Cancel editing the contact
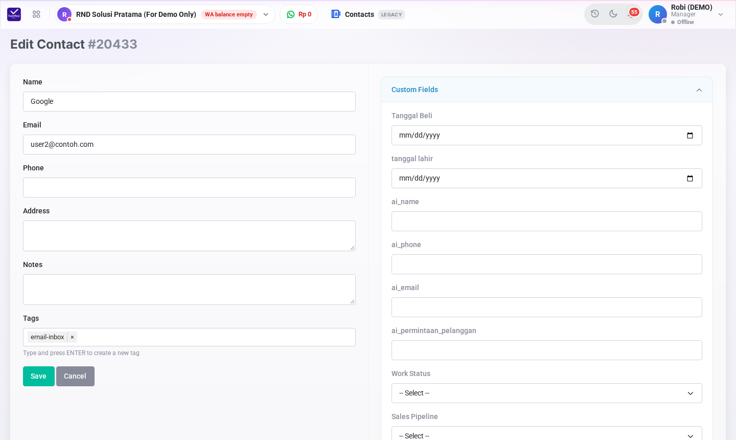The height and width of the screenshot is (440, 736). click(x=75, y=377)
